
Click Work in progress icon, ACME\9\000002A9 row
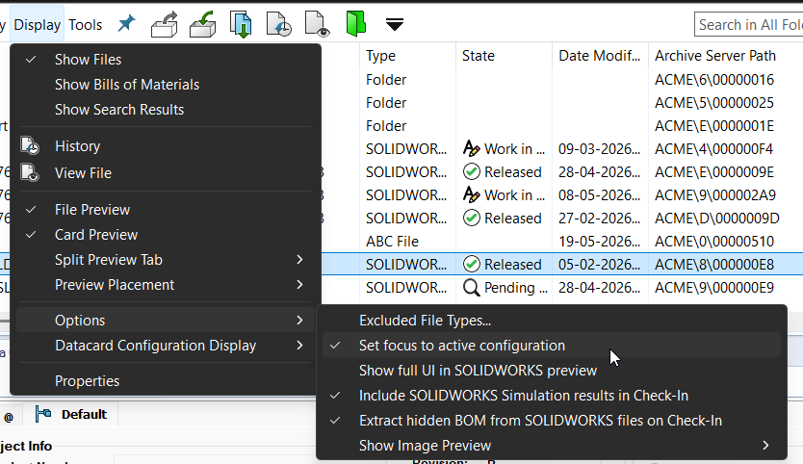click(x=471, y=195)
